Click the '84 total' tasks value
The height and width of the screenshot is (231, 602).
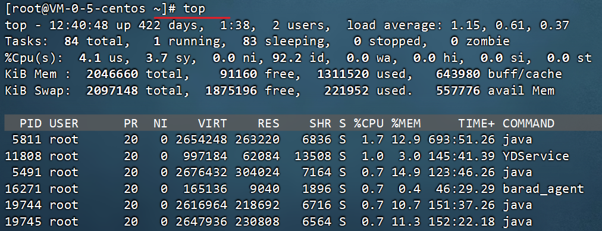[93, 42]
